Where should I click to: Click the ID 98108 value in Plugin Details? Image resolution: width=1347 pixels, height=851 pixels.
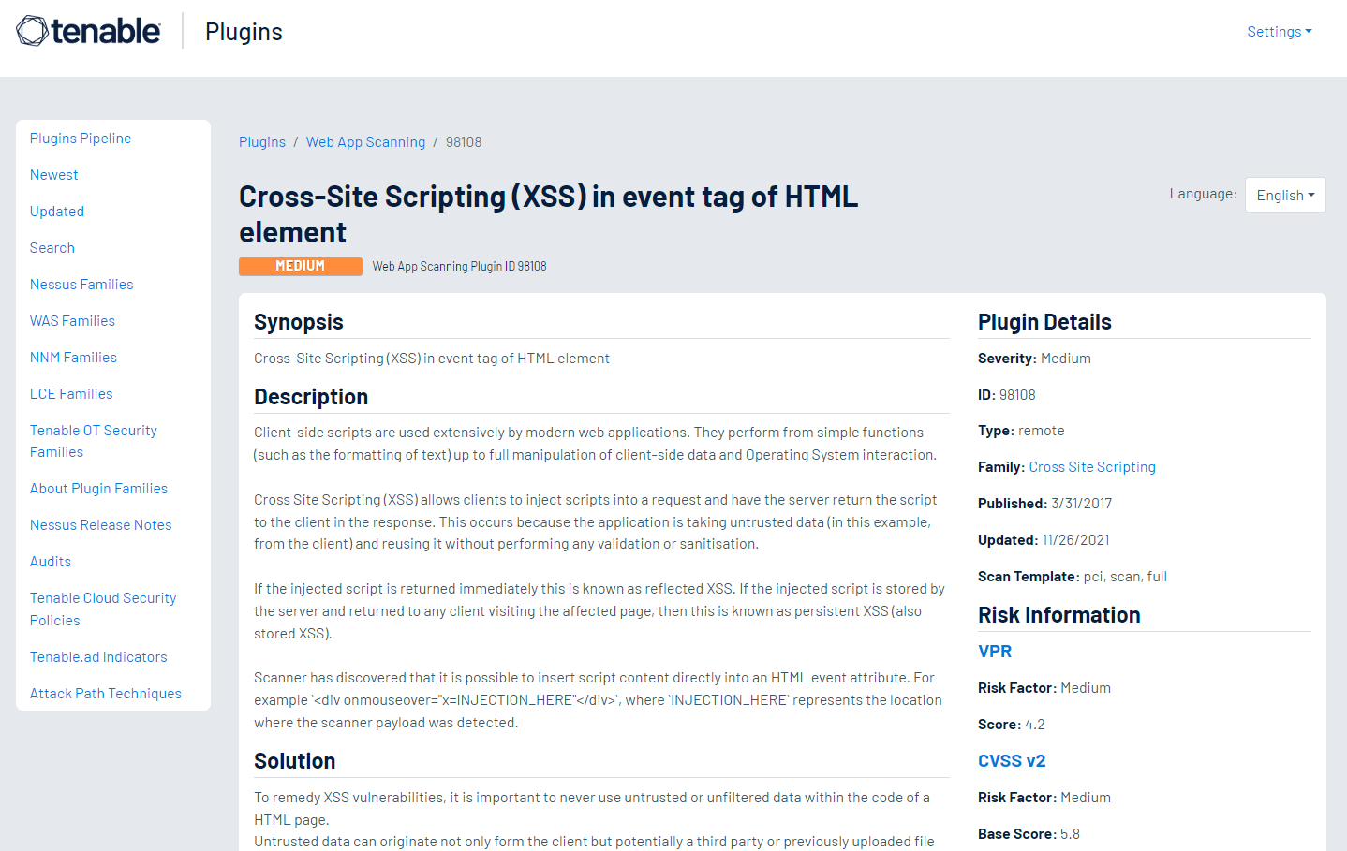[1017, 395]
